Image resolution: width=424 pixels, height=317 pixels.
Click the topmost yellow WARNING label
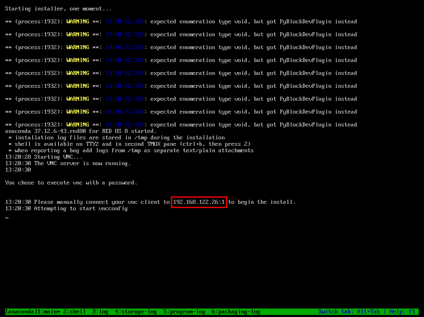pos(78,21)
